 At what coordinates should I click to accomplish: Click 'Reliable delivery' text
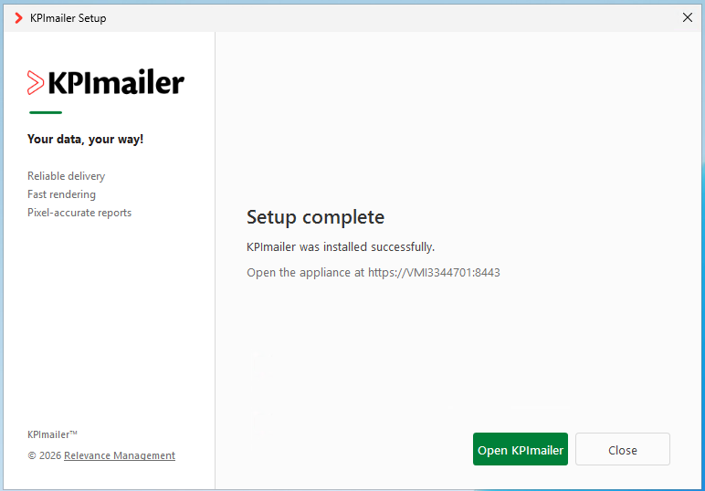click(66, 176)
